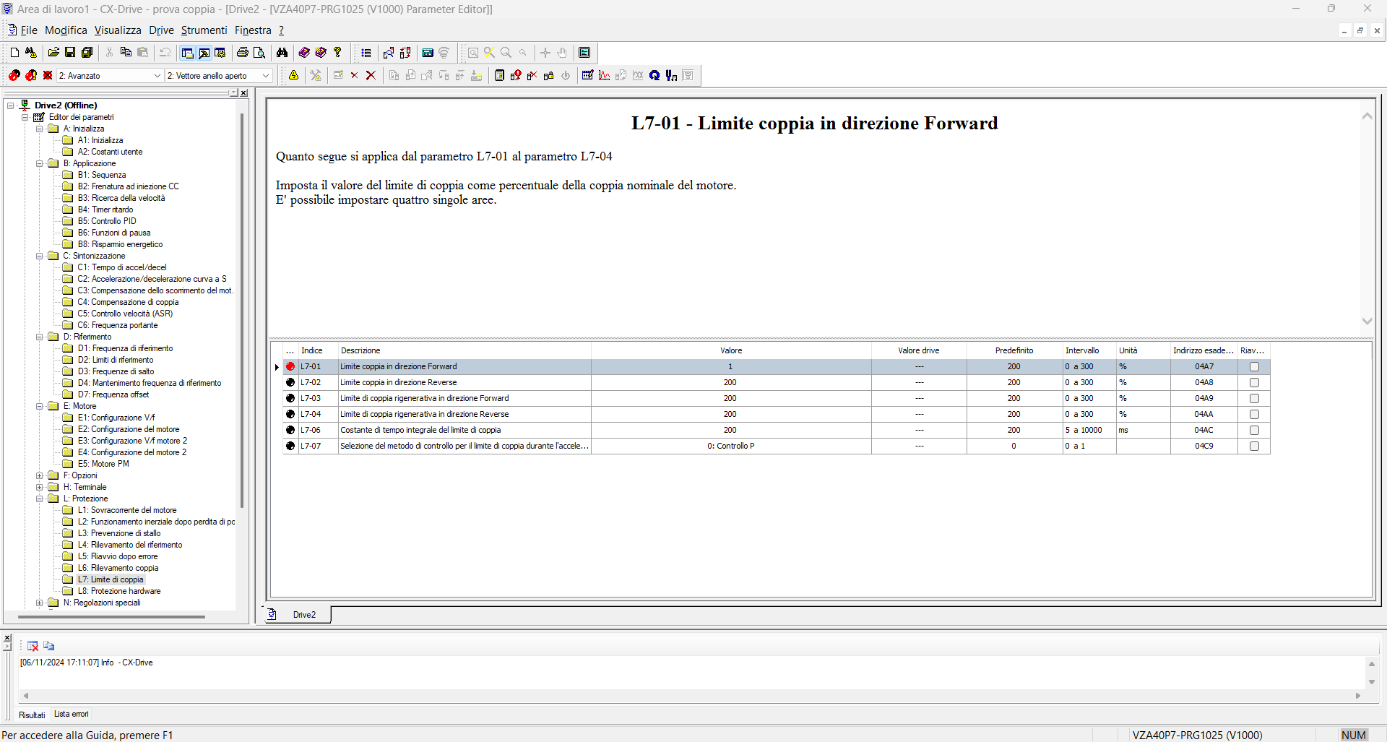Click the clear output icon in log panel
1387x742 pixels.
pyautogui.click(x=33, y=646)
